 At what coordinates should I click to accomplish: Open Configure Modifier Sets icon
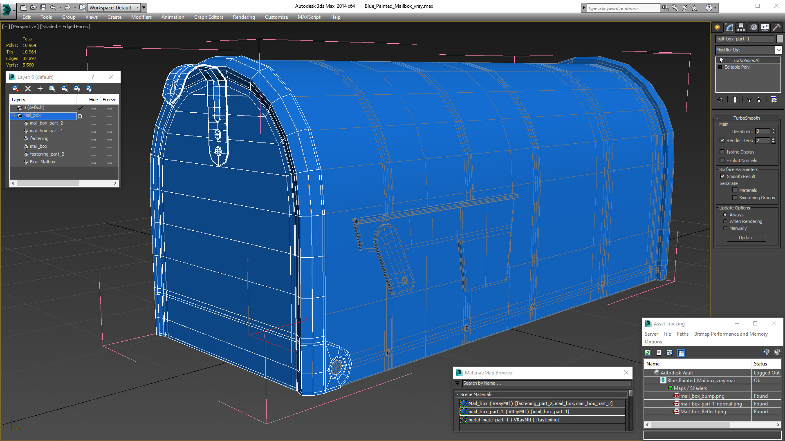[x=774, y=99]
